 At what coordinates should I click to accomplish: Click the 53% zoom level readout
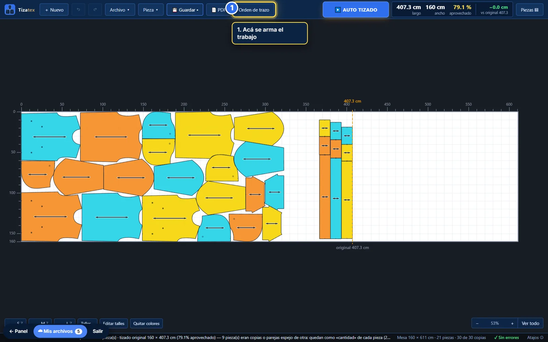point(495,323)
